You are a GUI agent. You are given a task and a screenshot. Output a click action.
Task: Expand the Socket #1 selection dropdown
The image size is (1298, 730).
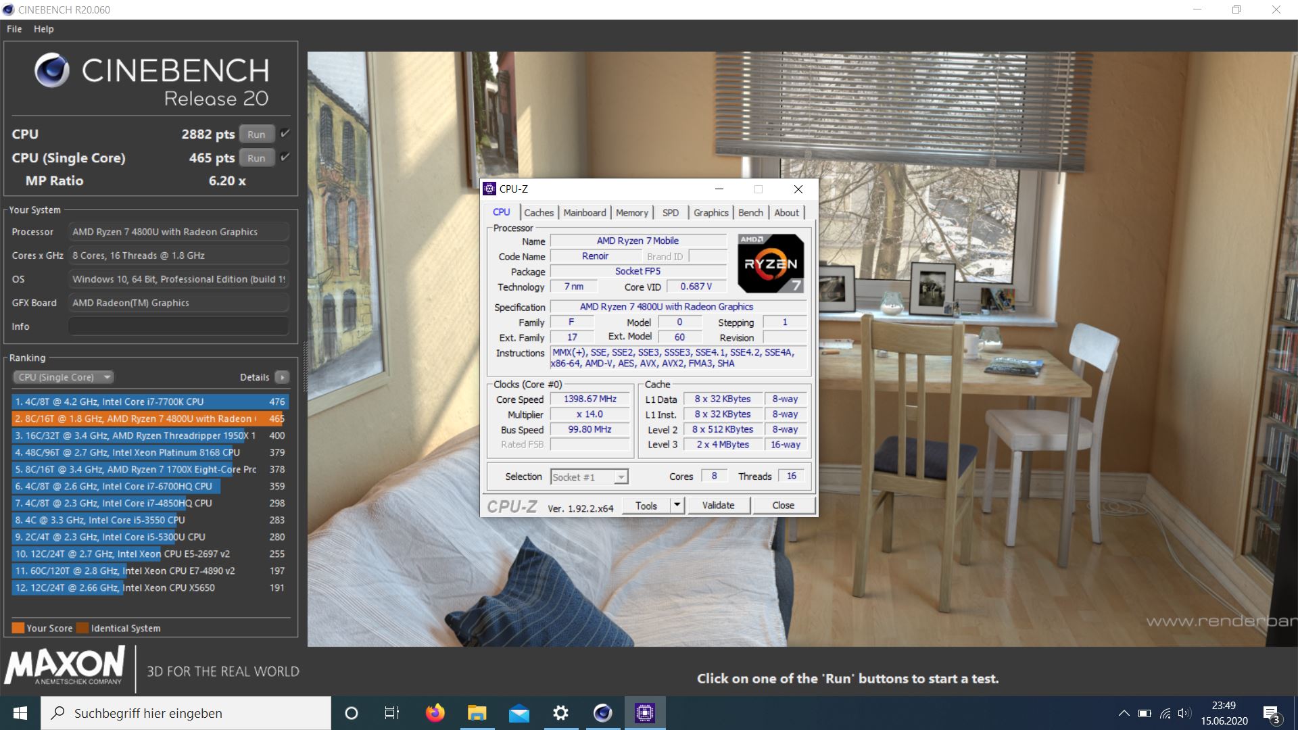[x=620, y=477]
